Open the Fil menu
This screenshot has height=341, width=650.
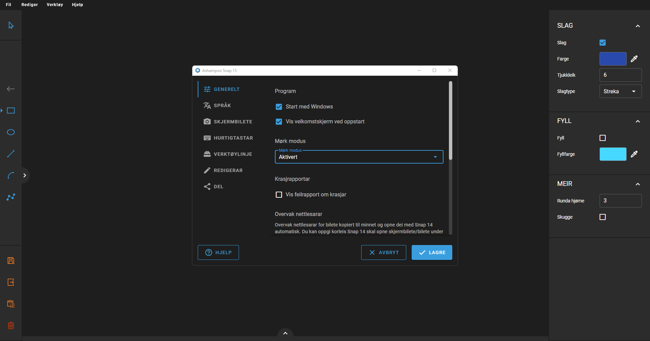coord(8,5)
